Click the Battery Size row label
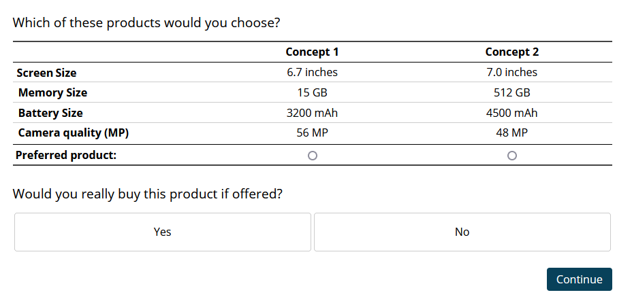 [x=50, y=113]
